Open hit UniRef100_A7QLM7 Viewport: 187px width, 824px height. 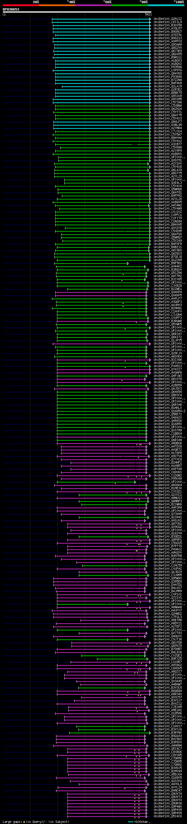tap(168, 28)
